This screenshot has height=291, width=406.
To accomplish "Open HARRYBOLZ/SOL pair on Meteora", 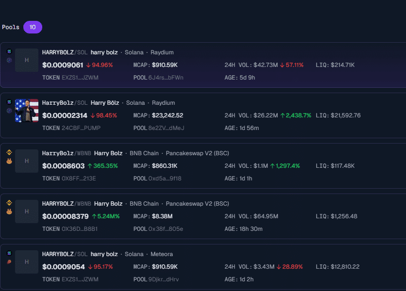I will pos(65,254).
